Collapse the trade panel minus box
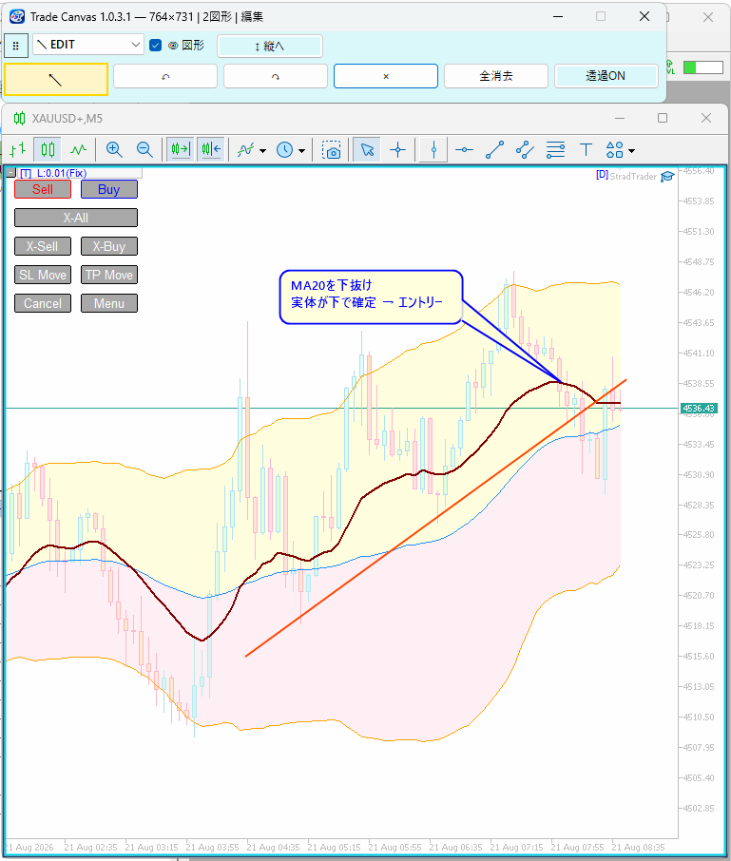This screenshot has height=861, width=731. click(x=10, y=173)
